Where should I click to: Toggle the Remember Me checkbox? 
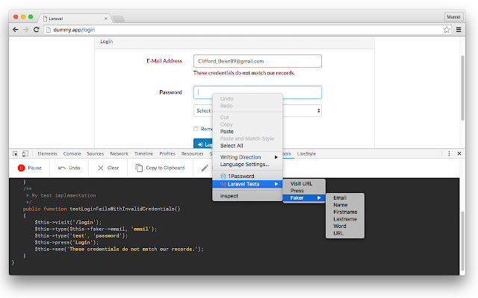[196, 129]
